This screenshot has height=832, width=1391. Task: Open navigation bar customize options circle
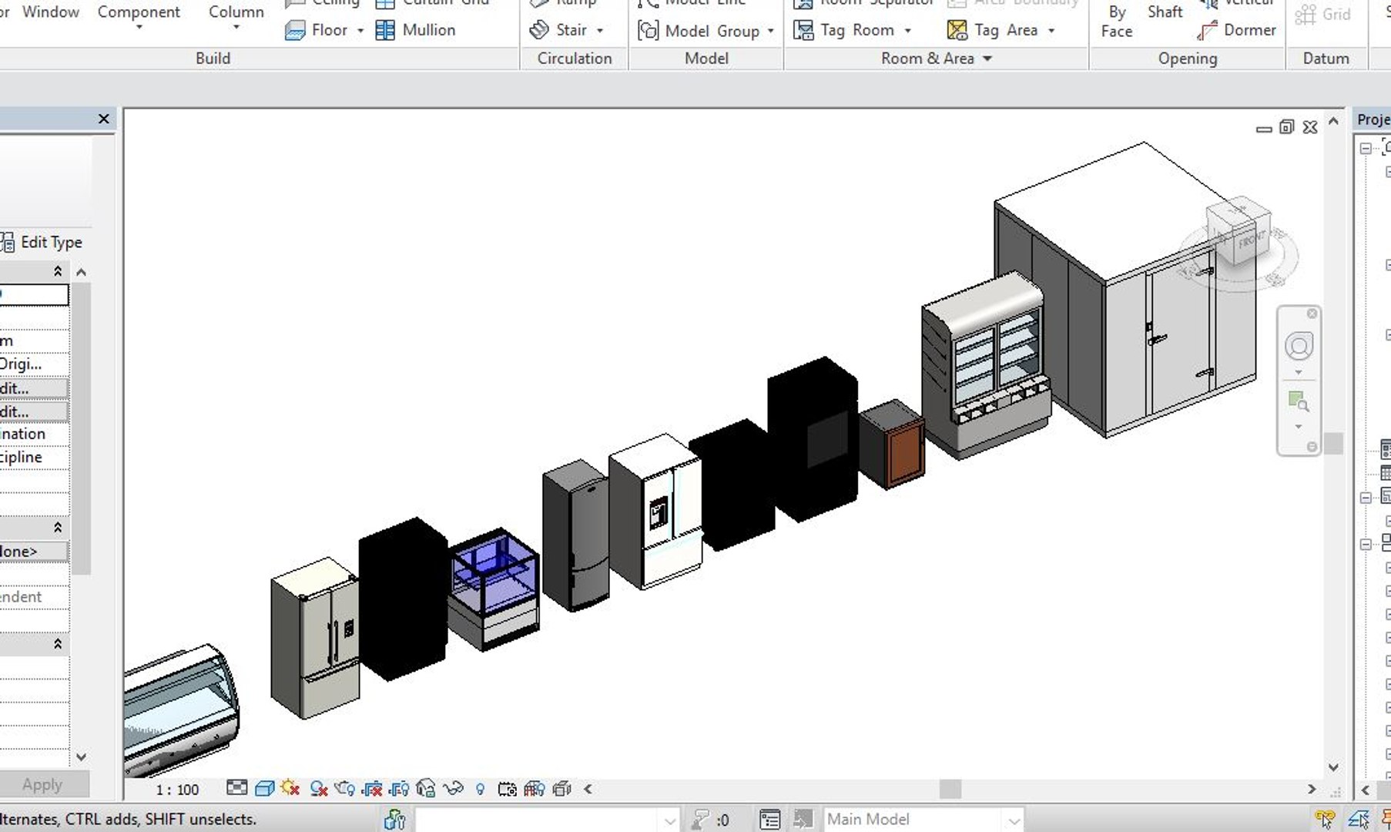1312,447
